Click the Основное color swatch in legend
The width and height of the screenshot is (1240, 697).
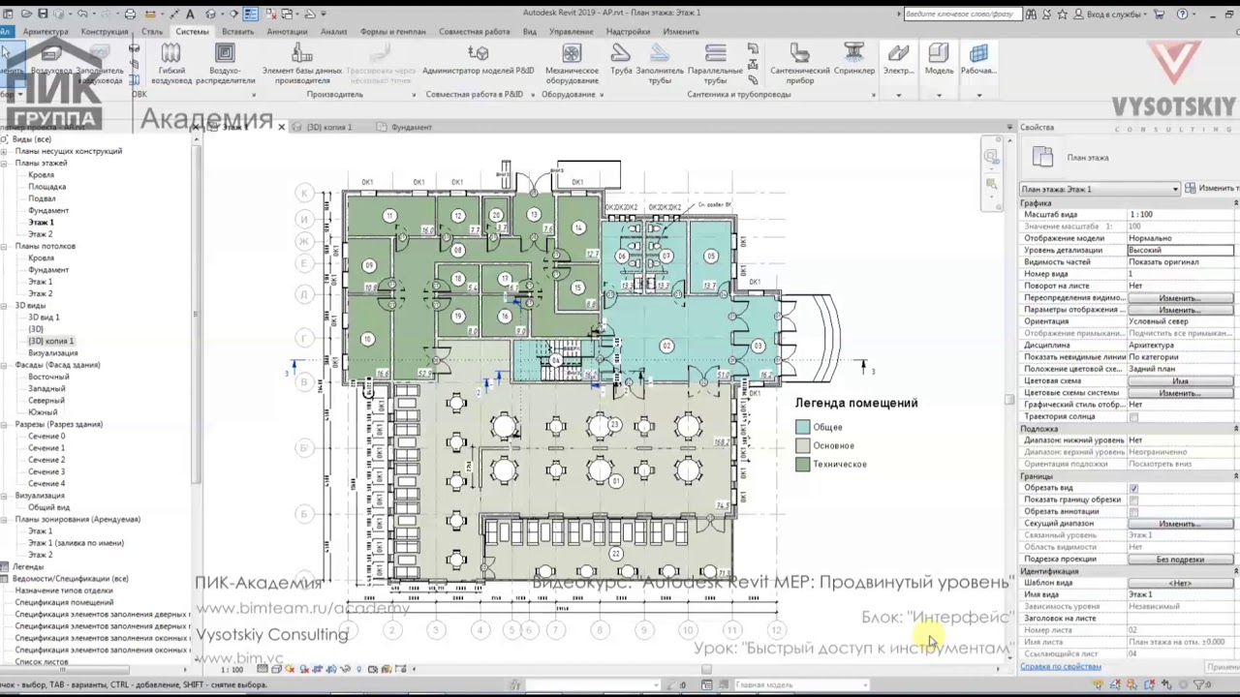[x=802, y=445]
